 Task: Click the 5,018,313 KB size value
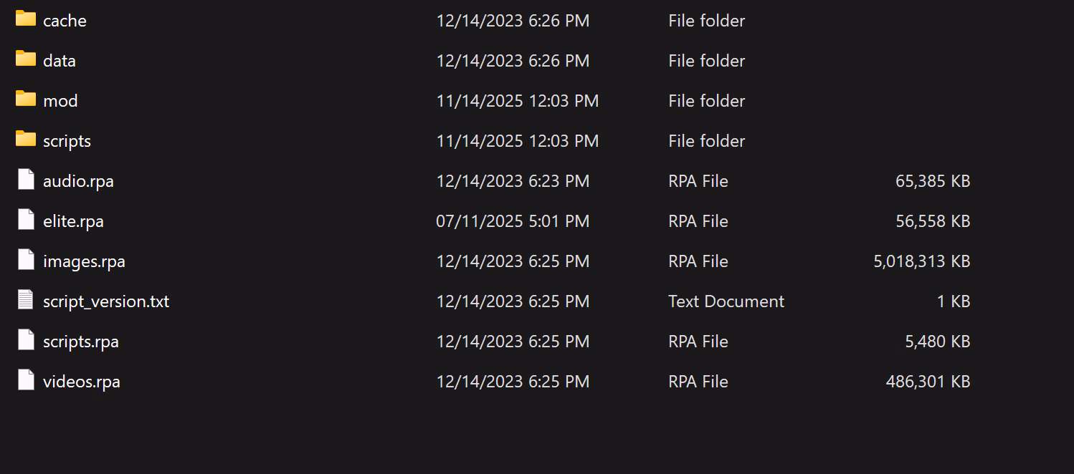point(921,261)
